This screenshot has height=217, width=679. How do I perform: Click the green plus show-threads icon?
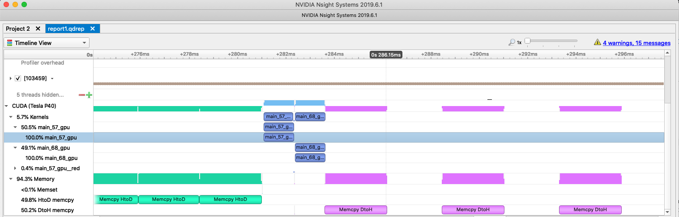[x=89, y=95]
